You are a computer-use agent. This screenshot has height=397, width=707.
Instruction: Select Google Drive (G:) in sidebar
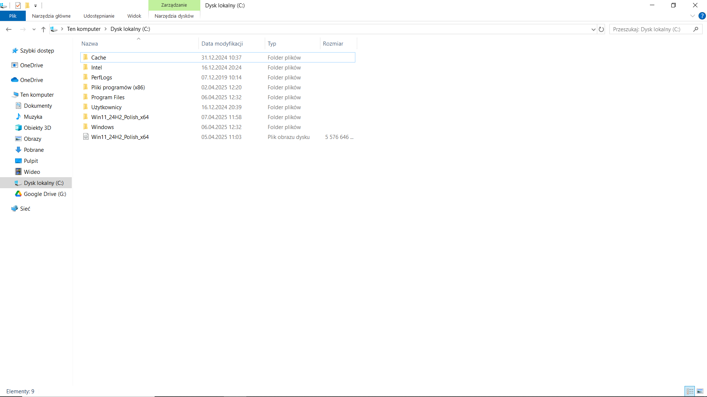[45, 194]
